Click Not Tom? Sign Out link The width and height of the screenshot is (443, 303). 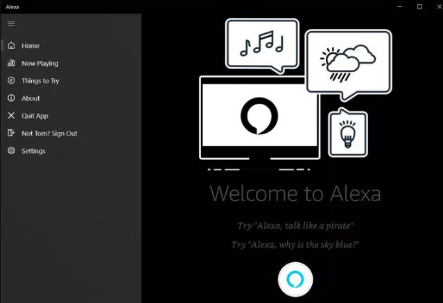coord(49,134)
